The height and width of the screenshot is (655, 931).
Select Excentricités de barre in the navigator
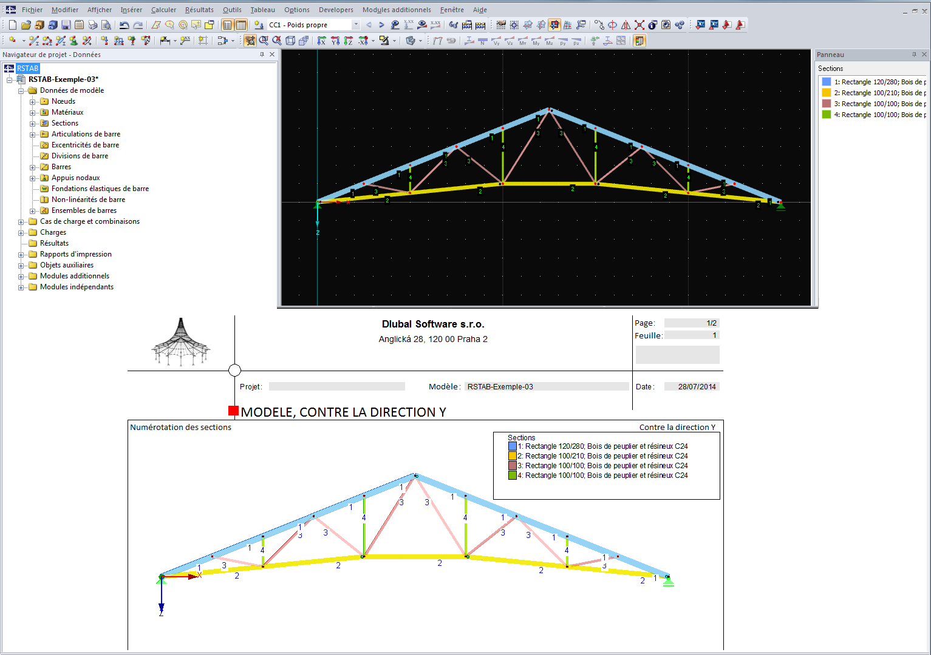coord(85,145)
